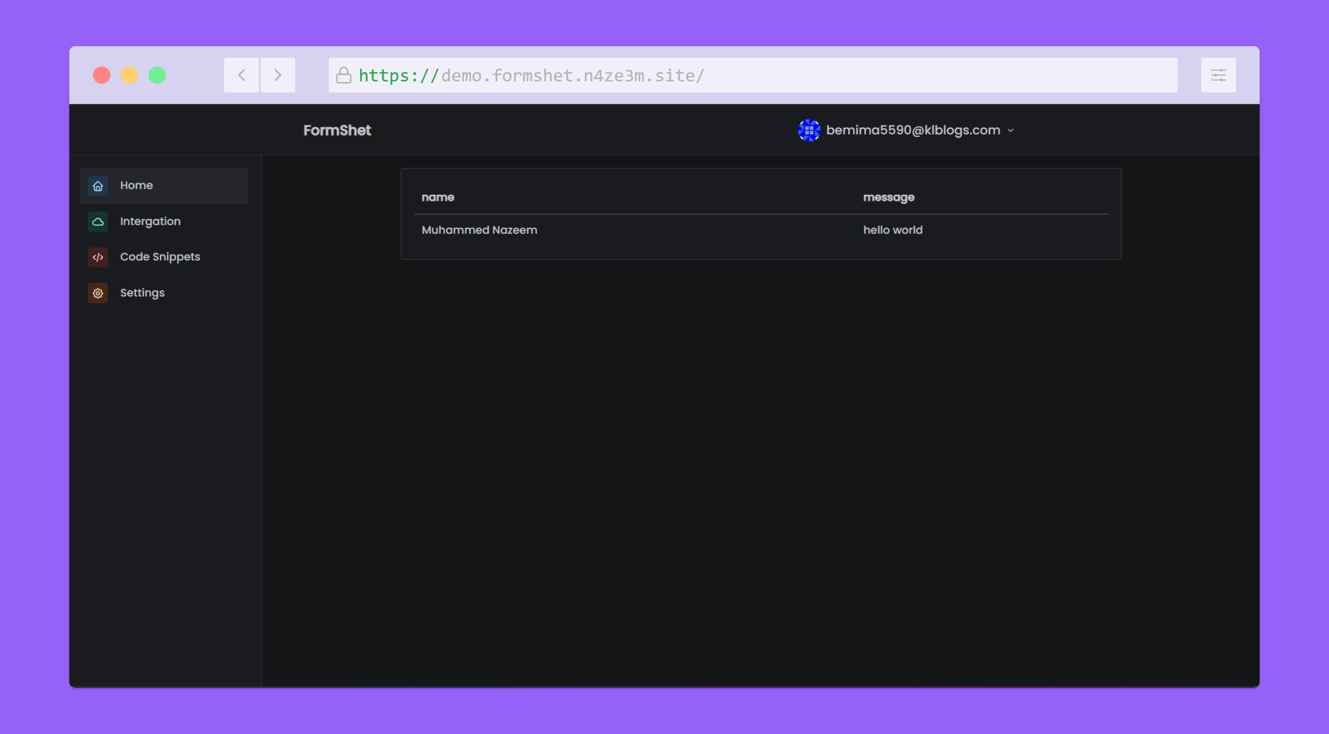Screen dimensions: 1329x734
Task: Open the bemima5590@klblogs.com account menu
Action: (x=912, y=130)
